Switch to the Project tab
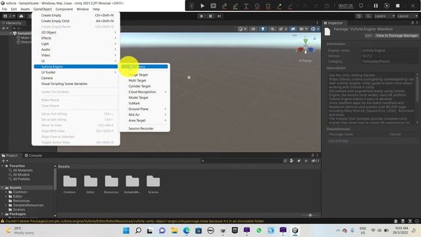 coord(10,155)
